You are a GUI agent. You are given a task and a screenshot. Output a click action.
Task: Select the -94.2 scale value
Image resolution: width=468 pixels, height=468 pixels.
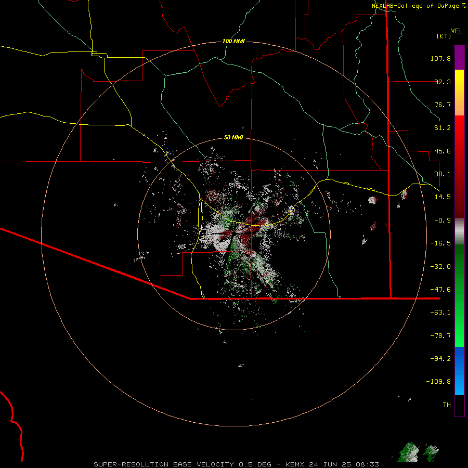click(440, 358)
